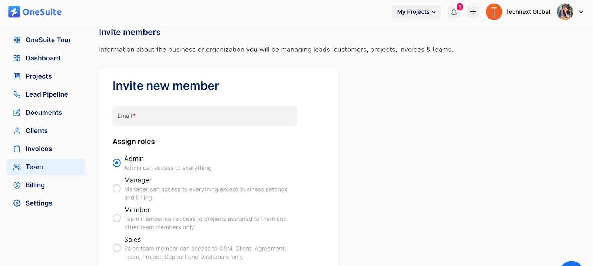Click the Settings gear icon
Viewport: 593px width, 266px height.
coord(17,203)
